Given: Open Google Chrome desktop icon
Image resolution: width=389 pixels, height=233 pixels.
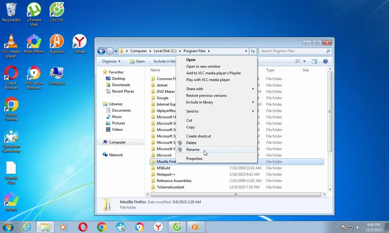Looking at the screenshot, I should pyautogui.click(x=11, y=110).
